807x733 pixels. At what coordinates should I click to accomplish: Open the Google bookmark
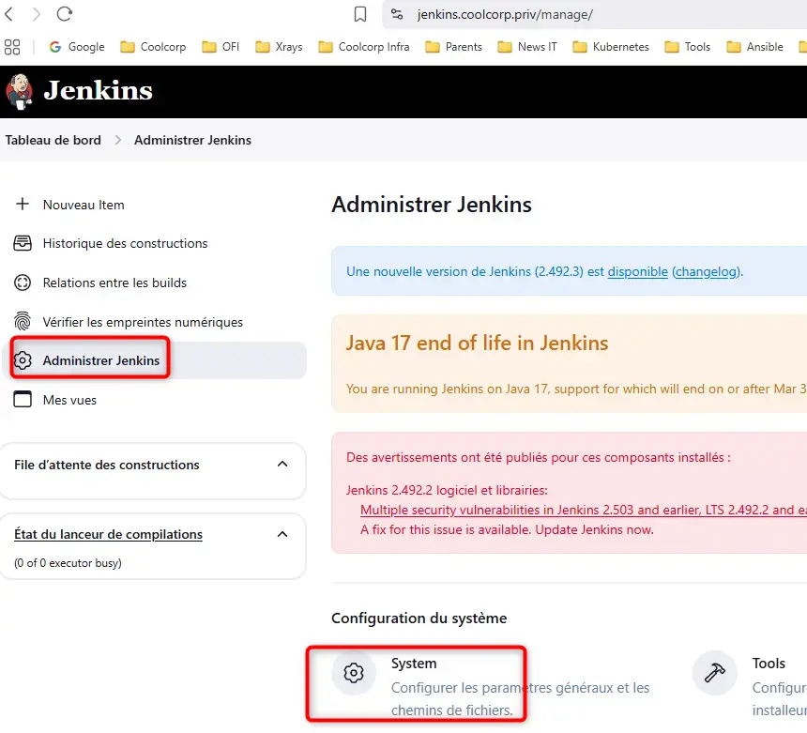tap(77, 47)
